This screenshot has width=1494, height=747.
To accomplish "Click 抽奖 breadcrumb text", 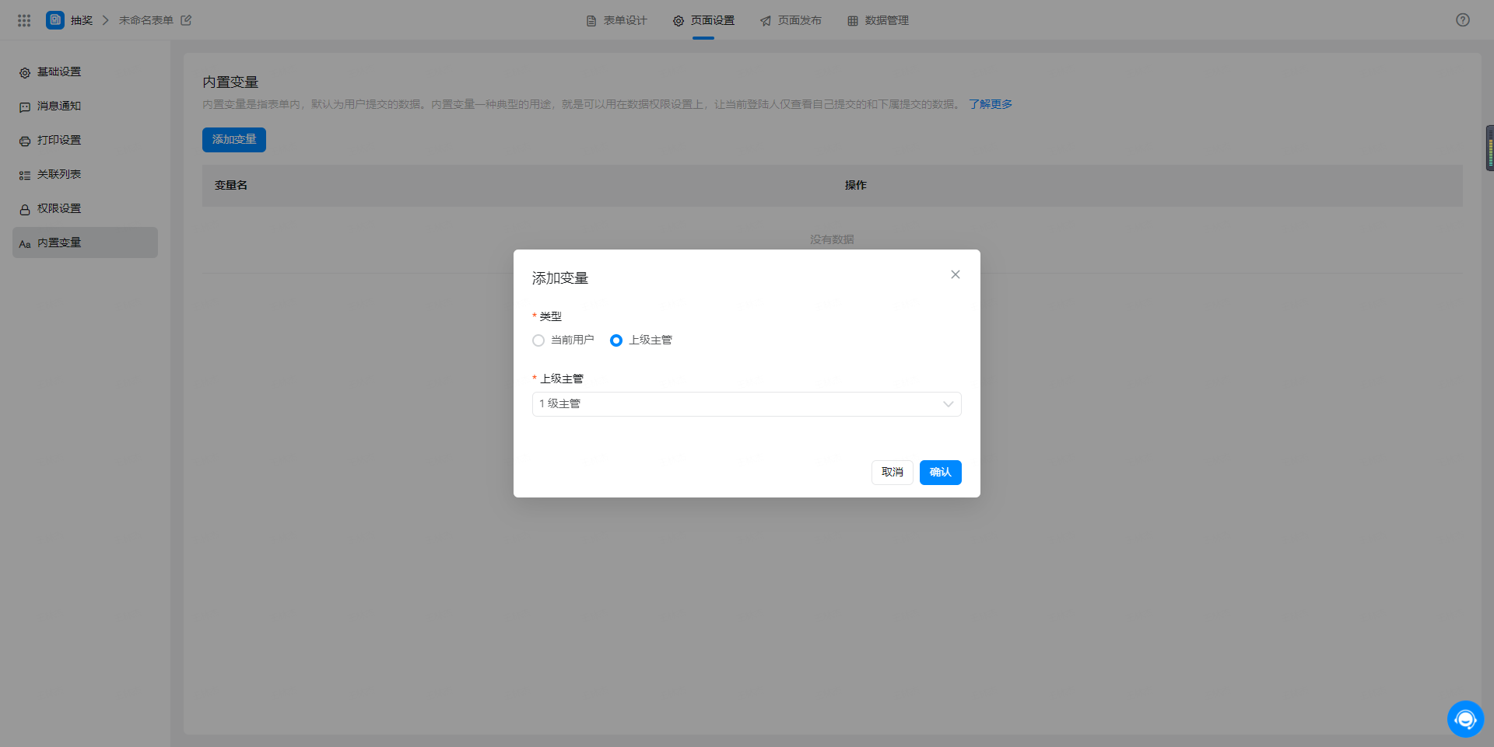I will [82, 20].
